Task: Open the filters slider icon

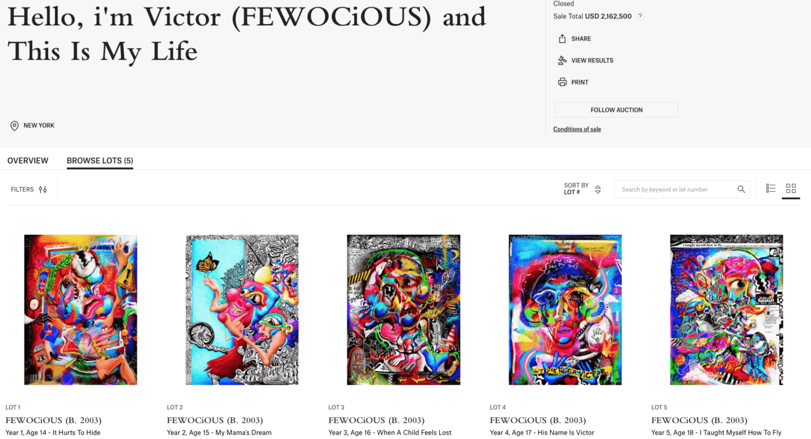Action: pyautogui.click(x=43, y=189)
